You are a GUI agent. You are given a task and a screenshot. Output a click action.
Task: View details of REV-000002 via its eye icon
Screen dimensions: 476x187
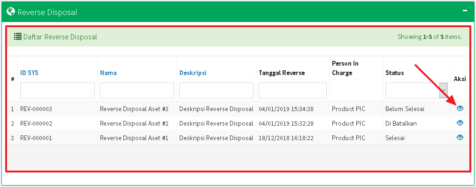point(460,123)
